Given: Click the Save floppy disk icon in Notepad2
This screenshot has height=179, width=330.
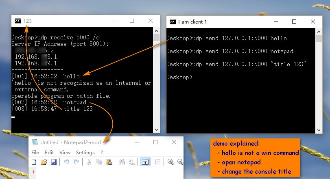Looking at the screenshot, I should pos(54,162).
